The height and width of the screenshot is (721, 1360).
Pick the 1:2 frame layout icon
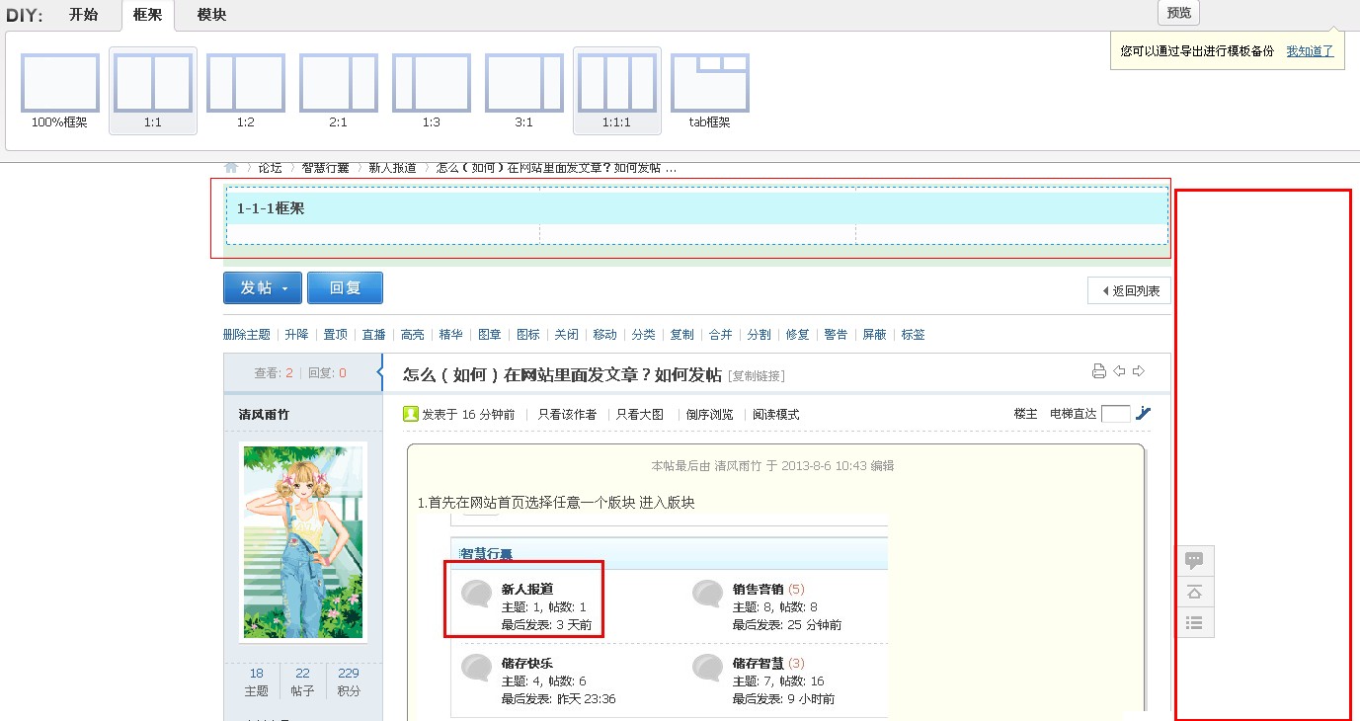pyautogui.click(x=246, y=83)
